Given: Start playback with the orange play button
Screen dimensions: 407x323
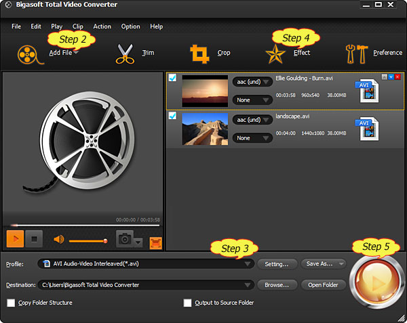Looking at the screenshot, I should point(16,239).
